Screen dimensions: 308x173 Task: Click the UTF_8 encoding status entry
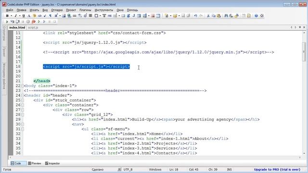(128, 170)
